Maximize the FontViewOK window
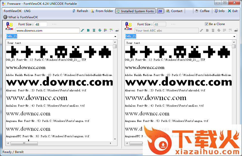The image size is (242, 156). [x=225, y=3]
